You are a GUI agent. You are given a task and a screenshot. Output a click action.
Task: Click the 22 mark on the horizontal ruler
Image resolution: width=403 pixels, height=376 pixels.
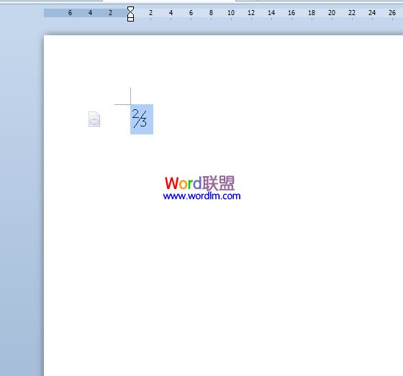(x=352, y=13)
